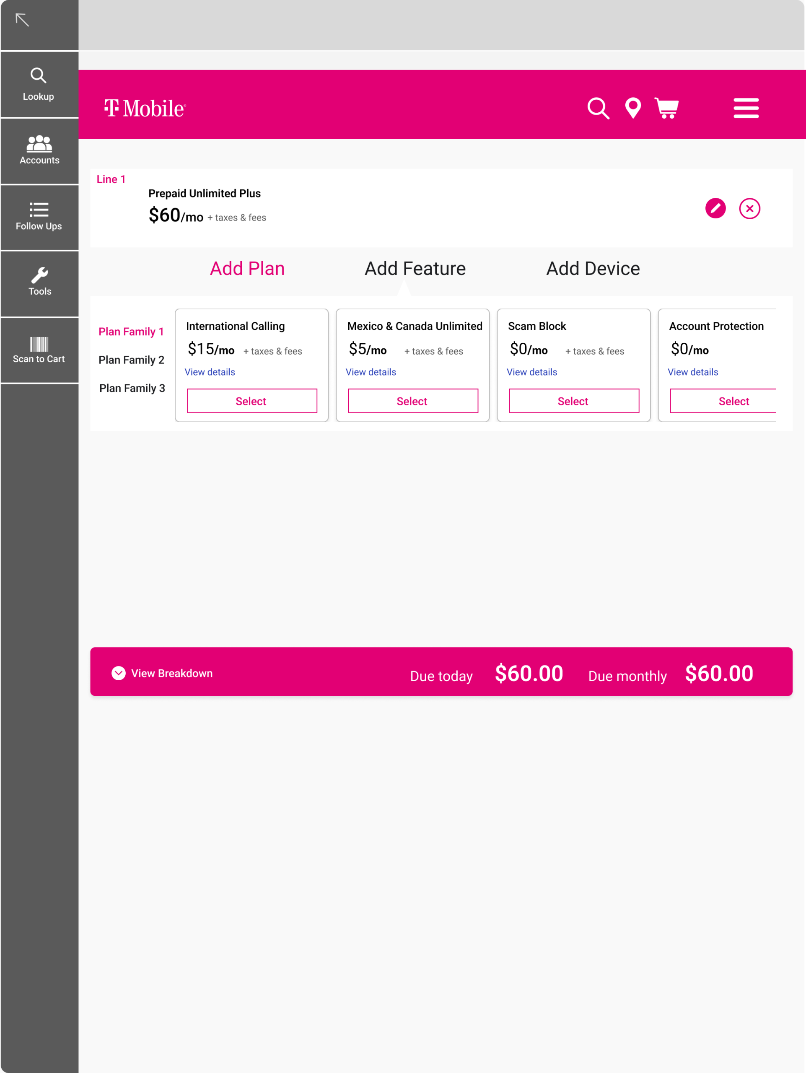The image size is (806, 1073).
Task: Click the store locator pin icon
Action: [633, 108]
